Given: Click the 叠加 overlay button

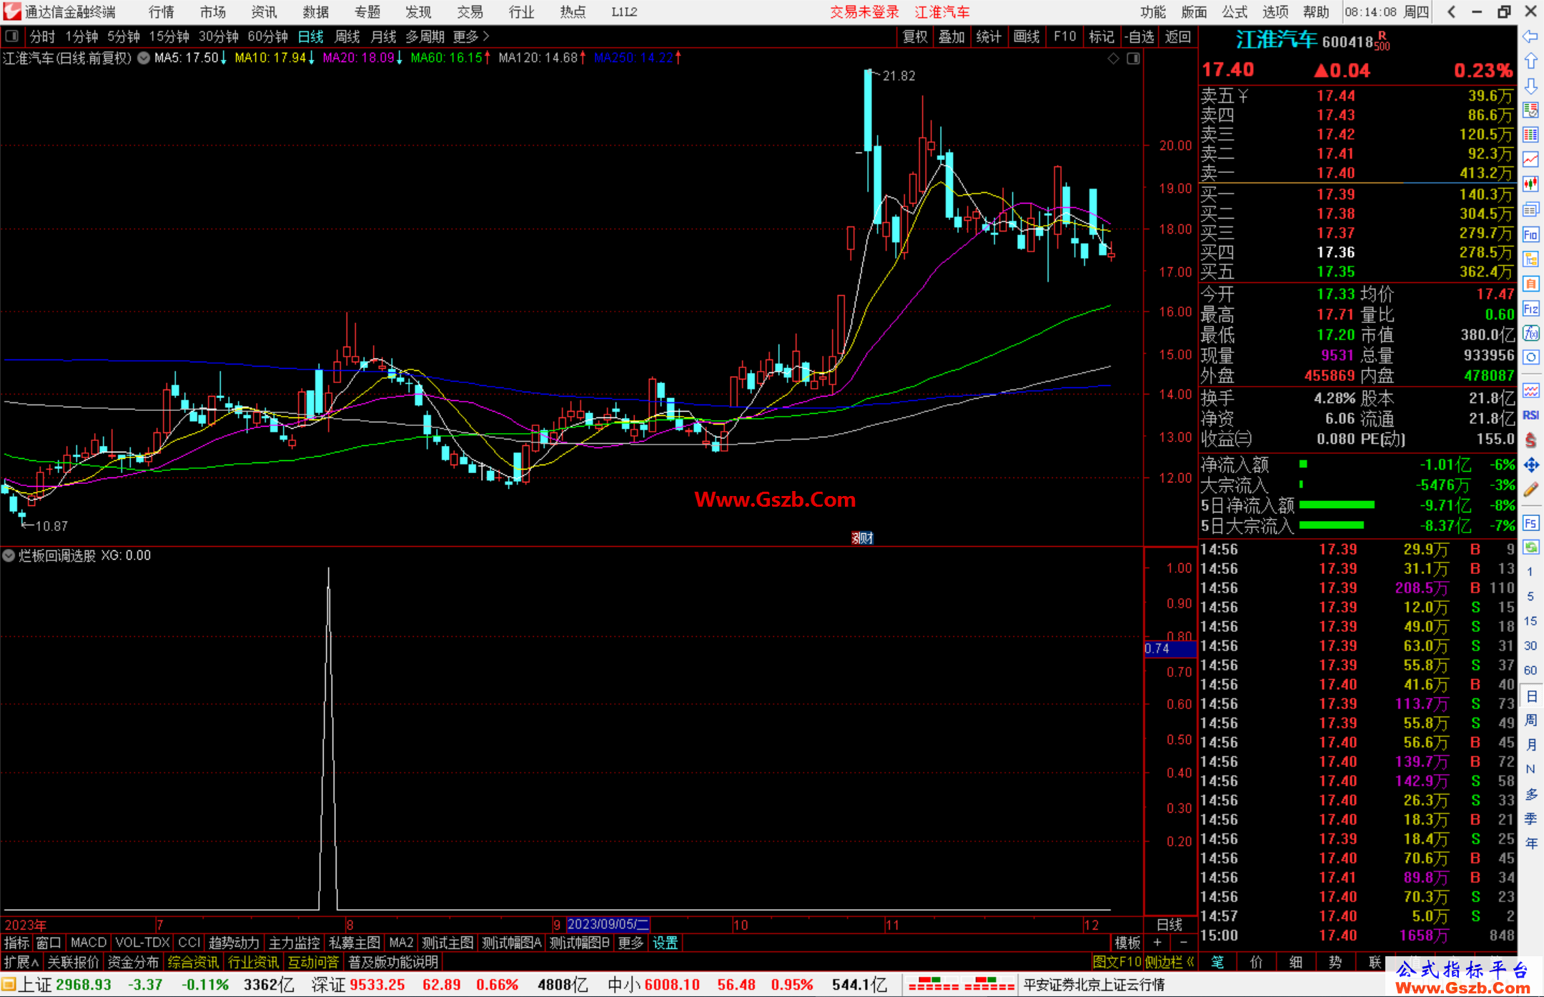Looking at the screenshot, I should (951, 36).
